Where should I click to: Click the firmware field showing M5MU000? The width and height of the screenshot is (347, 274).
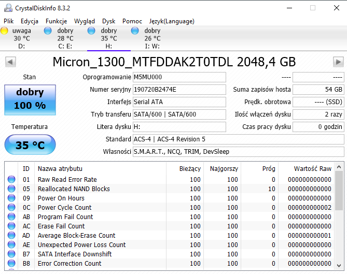(x=179, y=77)
